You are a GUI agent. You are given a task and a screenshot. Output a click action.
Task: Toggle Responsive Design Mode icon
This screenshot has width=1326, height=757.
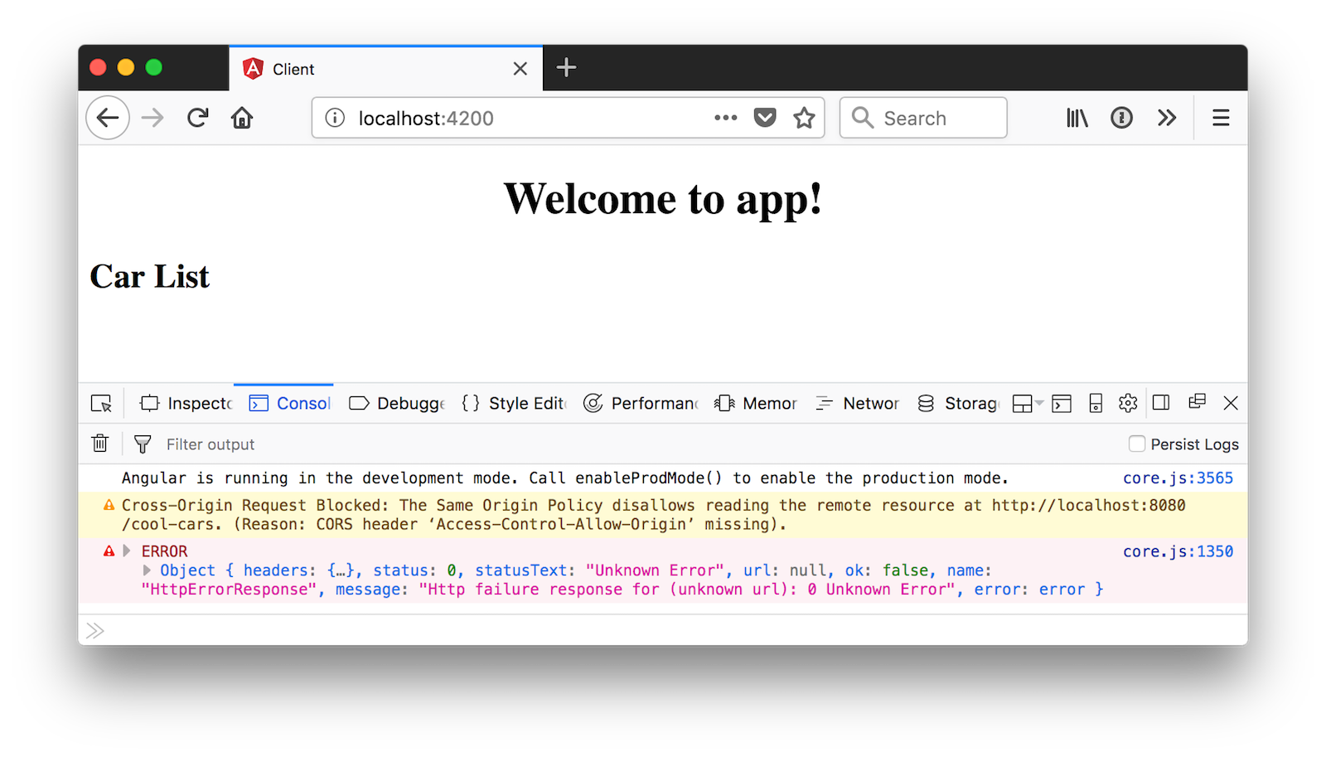[x=1096, y=404]
